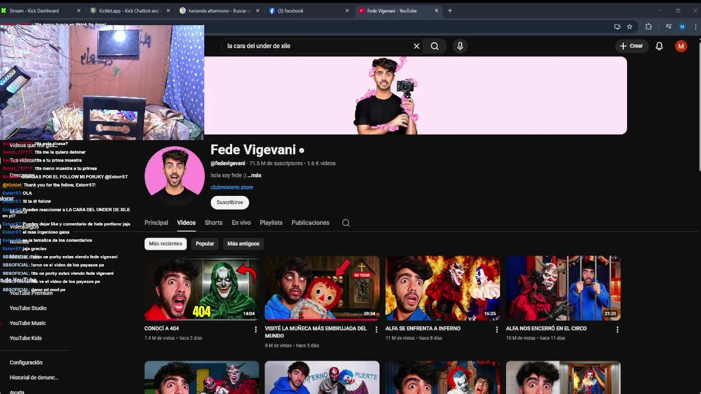Click the Suscribirse button
Image resolution: width=701 pixels, height=394 pixels.
pyautogui.click(x=229, y=202)
